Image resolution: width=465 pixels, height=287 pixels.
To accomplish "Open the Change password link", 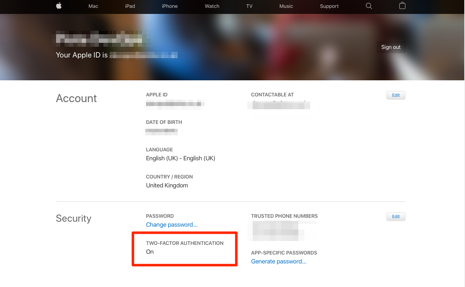I will click(x=172, y=225).
